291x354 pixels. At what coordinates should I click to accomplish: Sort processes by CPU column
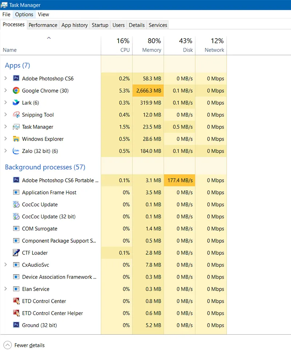click(116, 45)
